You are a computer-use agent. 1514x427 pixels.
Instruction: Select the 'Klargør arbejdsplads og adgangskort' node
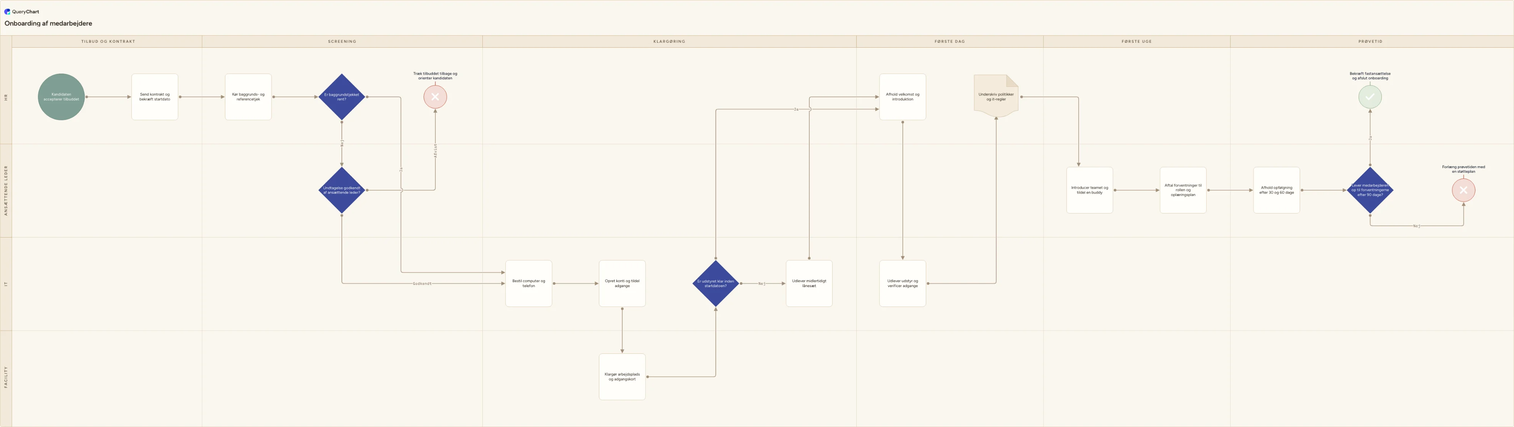pos(622,377)
